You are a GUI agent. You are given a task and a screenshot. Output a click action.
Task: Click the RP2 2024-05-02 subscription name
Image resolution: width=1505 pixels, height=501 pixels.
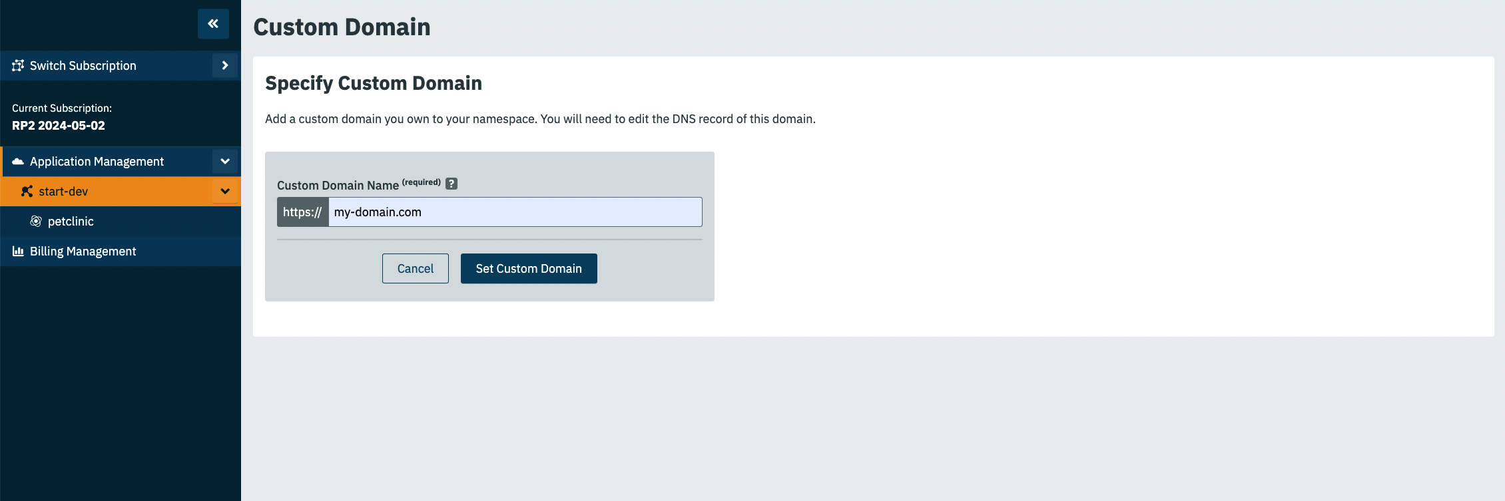(x=59, y=126)
